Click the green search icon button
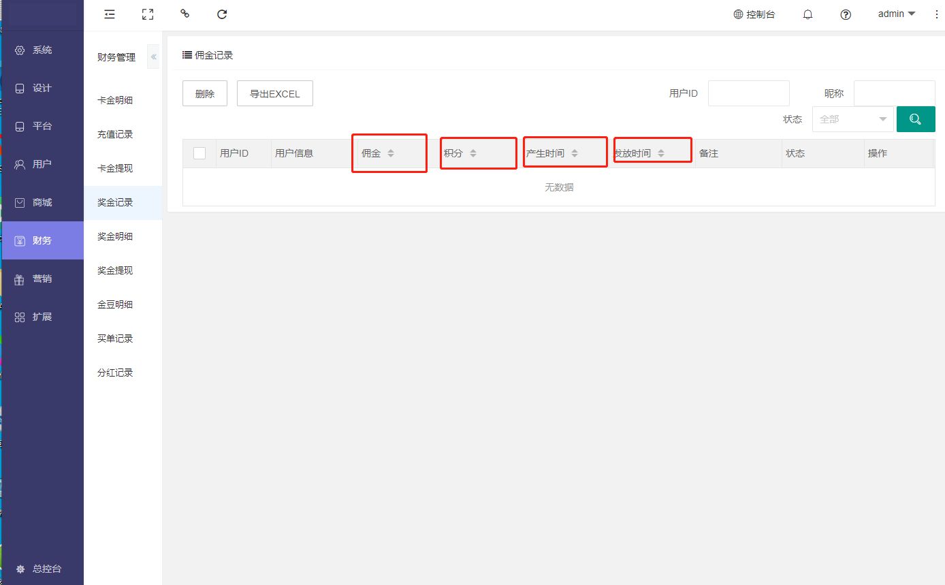Viewport: 945px width, 585px height. tap(915, 119)
